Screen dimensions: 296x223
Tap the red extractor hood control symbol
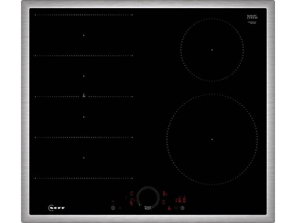coord(169,208)
